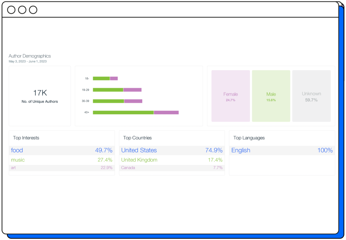This screenshot has height=240, width=346.
Task: Open the music row in Top Interests
Action: click(61, 160)
